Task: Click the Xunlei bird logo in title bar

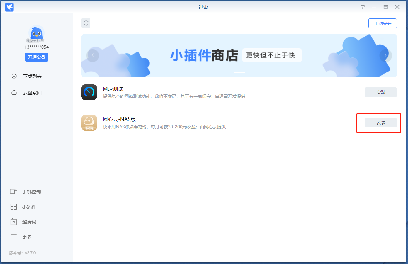Action: point(9,7)
